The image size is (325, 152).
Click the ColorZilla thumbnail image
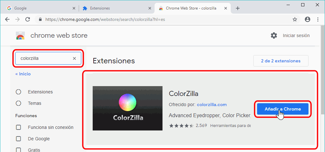click(128, 108)
